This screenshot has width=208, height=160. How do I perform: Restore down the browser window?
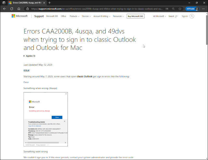click(197, 3)
